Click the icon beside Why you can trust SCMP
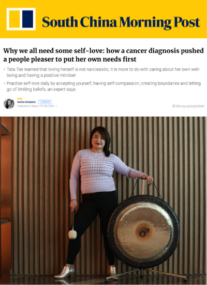Screen dimensions: 207x285 (174, 106)
